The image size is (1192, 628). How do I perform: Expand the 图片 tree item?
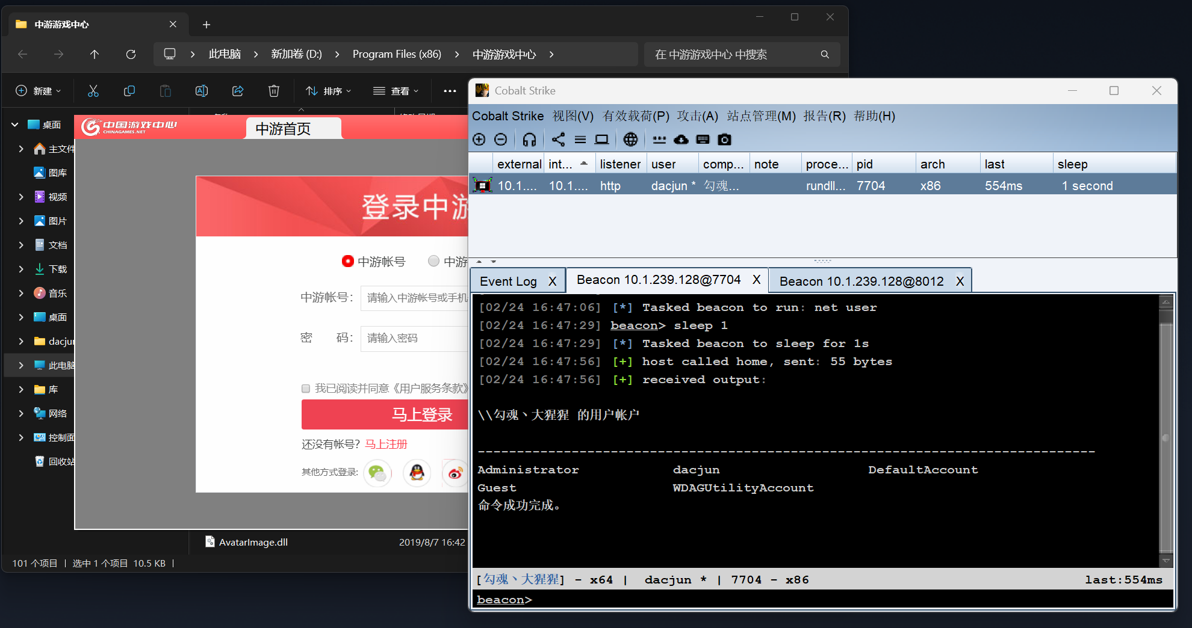(21, 221)
